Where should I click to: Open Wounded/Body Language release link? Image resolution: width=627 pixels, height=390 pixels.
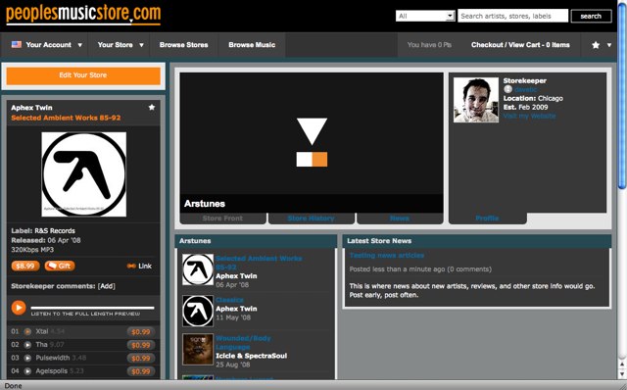click(243, 342)
